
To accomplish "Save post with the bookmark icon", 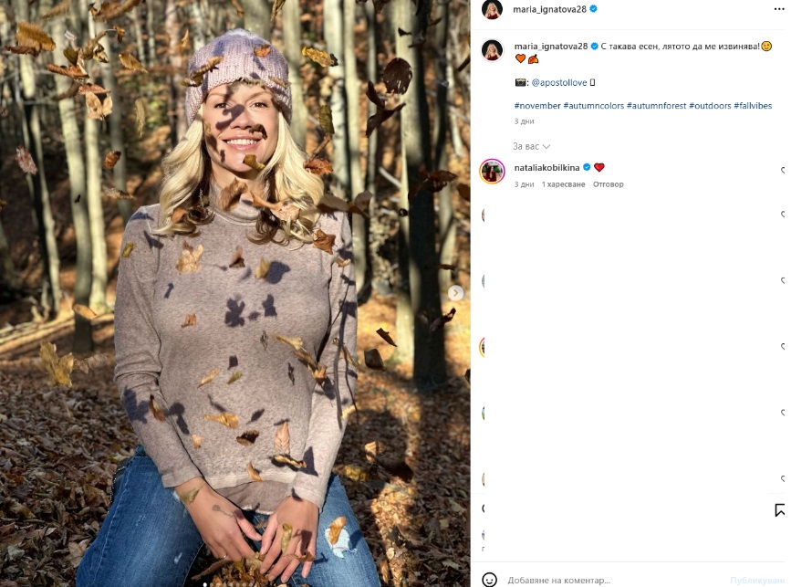I will pos(780,510).
